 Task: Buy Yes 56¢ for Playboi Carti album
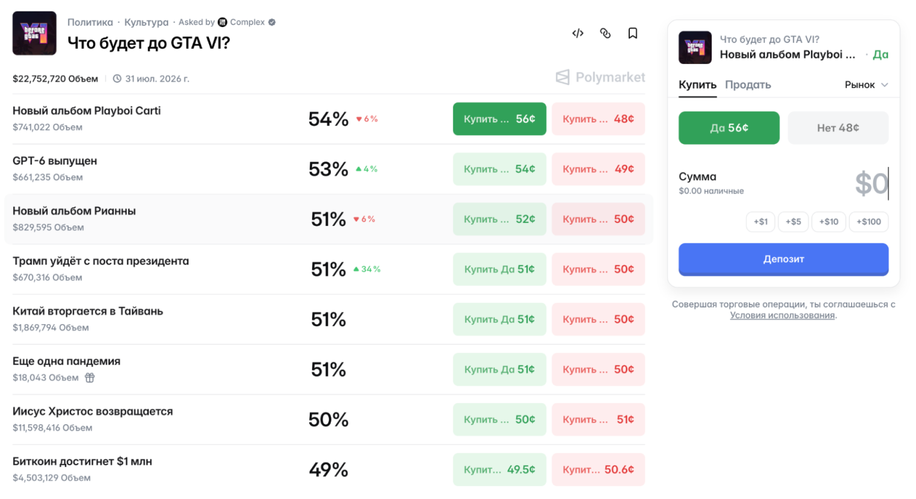(500, 119)
